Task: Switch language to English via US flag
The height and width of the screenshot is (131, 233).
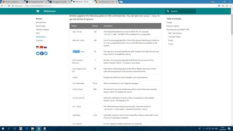Action: pos(38,47)
